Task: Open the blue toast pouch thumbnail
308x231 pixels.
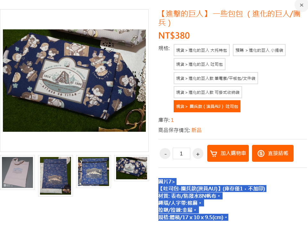Action: 131,168
